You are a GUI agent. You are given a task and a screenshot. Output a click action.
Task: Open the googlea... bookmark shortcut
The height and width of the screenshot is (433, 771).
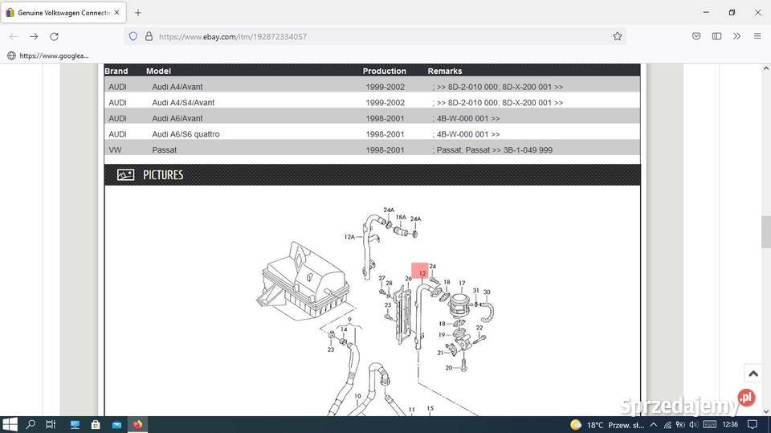click(x=48, y=55)
